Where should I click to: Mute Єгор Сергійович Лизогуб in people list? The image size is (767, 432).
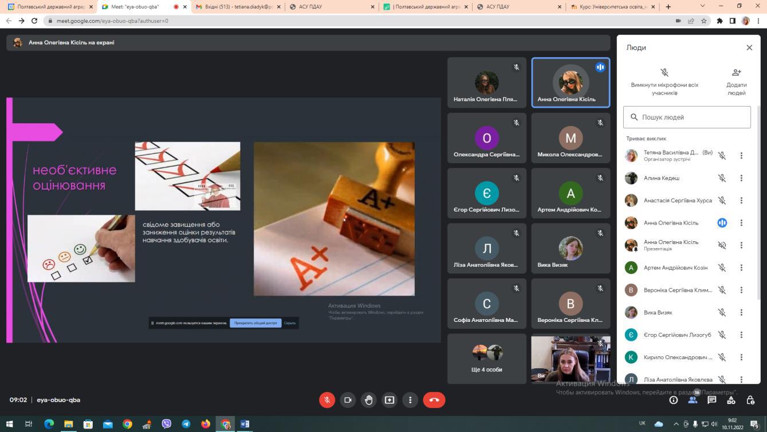point(722,335)
